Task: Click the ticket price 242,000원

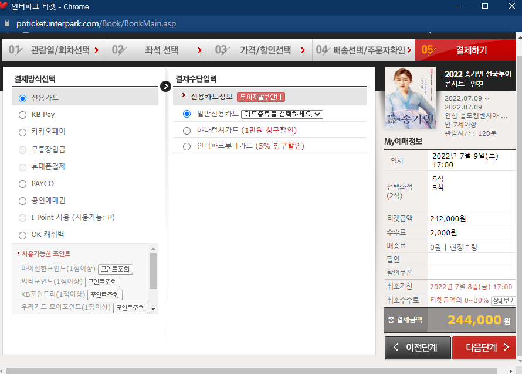Action: point(448,218)
